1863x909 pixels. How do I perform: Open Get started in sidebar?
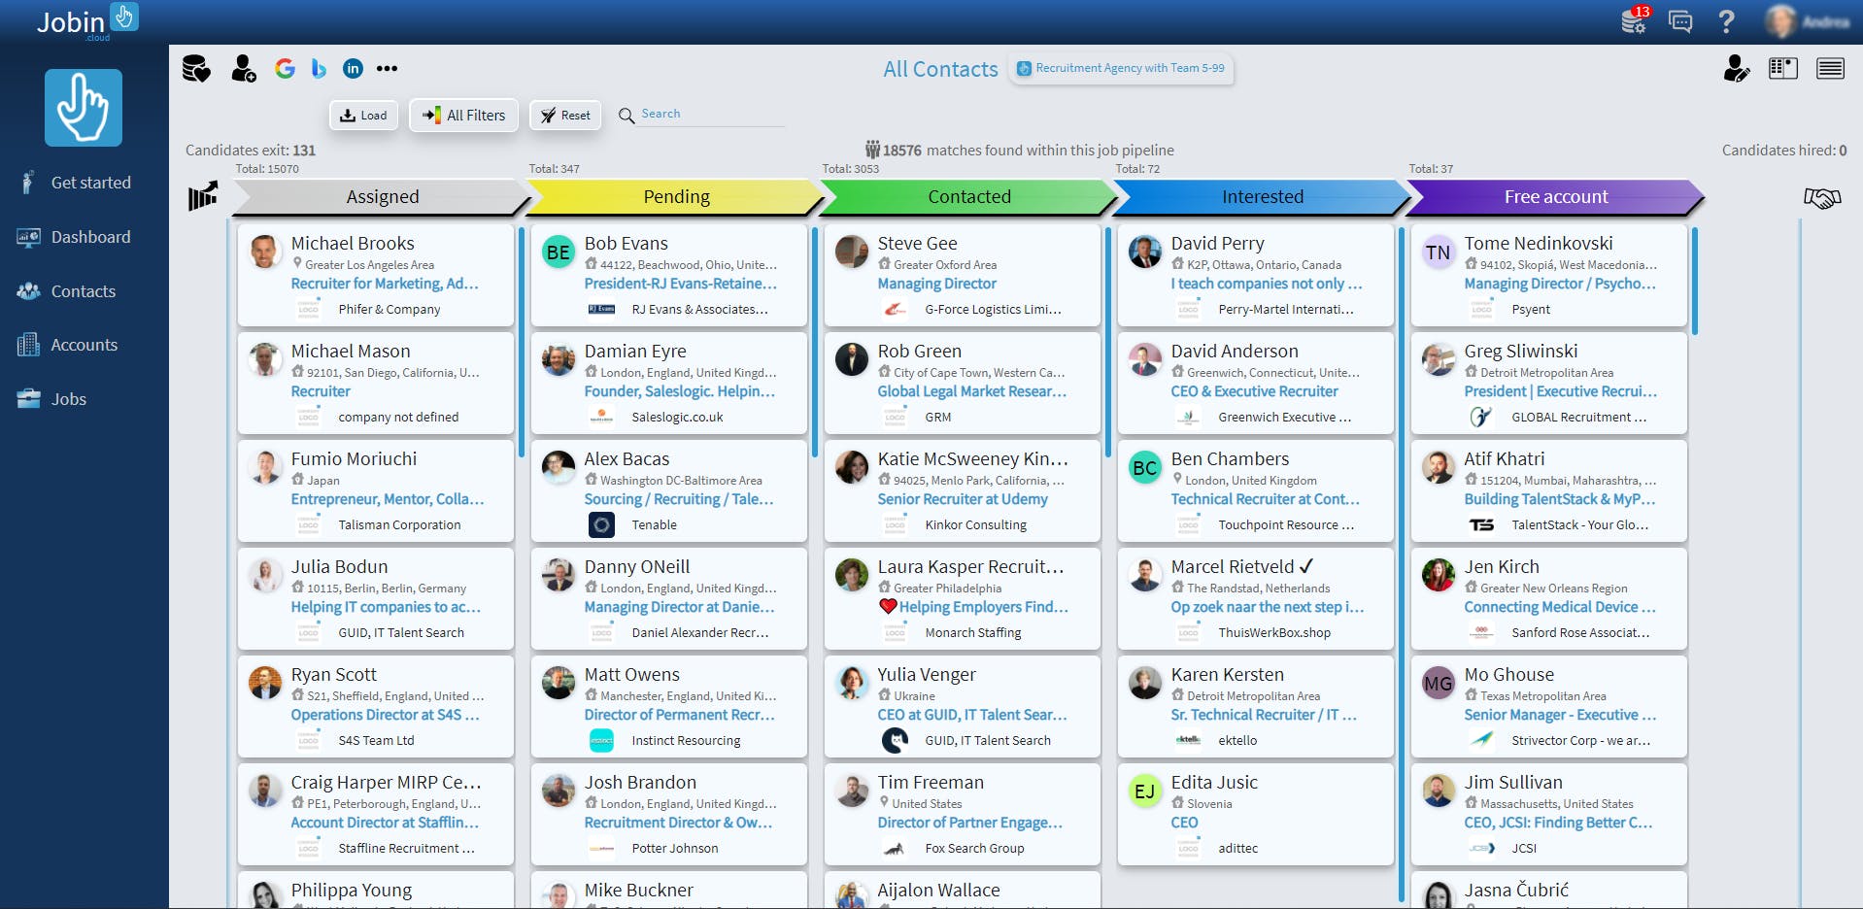point(76,183)
